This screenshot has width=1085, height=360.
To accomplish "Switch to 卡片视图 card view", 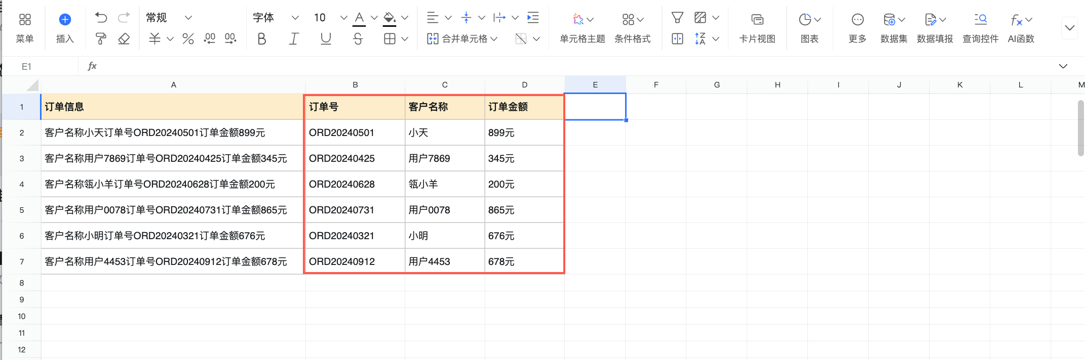I will [x=757, y=28].
